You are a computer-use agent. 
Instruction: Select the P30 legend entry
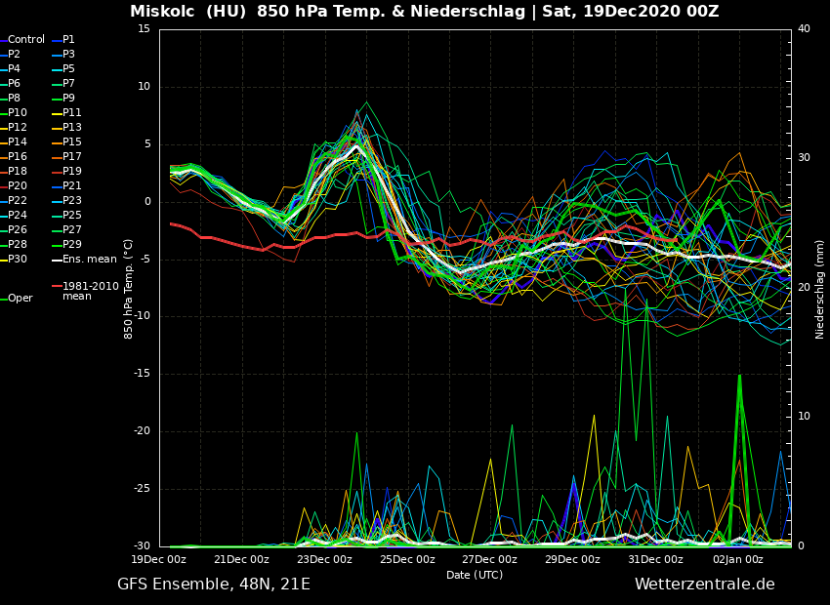(x=18, y=260)
